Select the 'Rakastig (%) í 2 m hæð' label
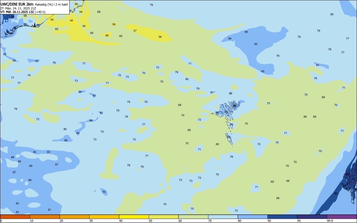 coord(51,4)
